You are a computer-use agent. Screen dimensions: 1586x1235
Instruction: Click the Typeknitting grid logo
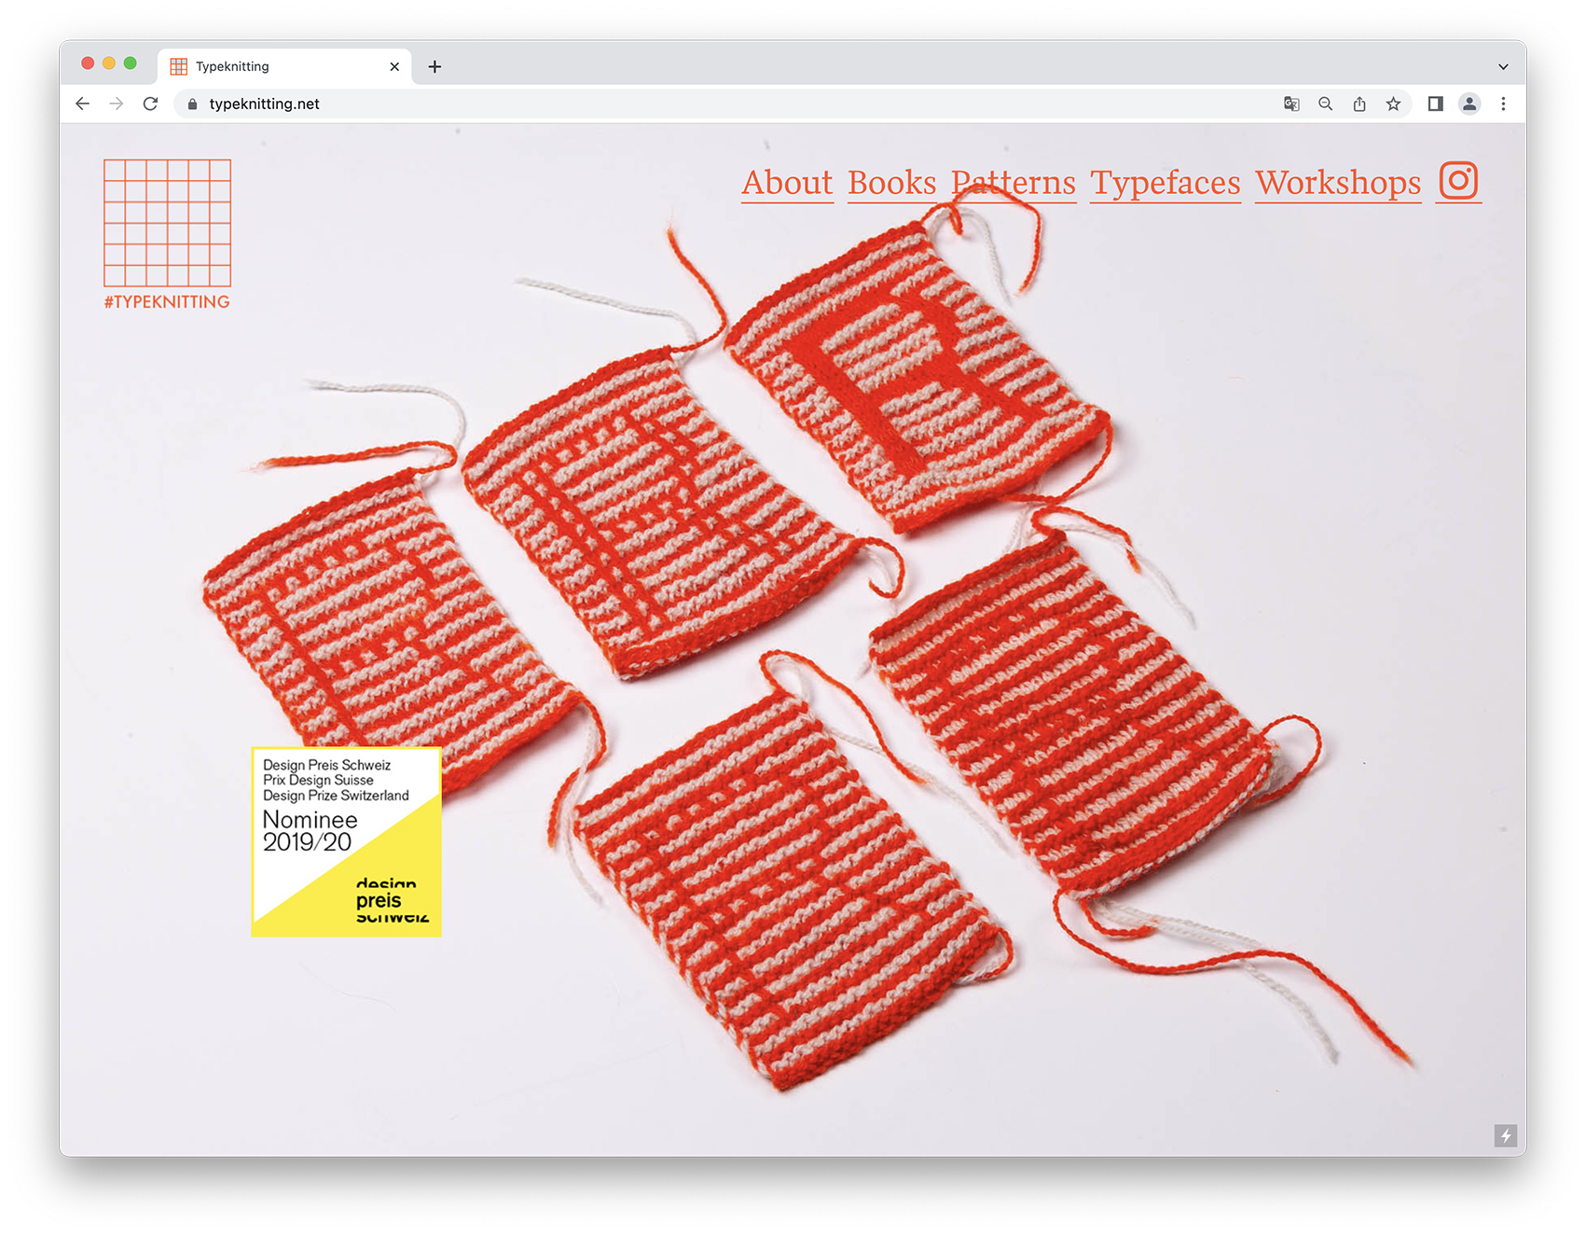[x=167, y=223]
